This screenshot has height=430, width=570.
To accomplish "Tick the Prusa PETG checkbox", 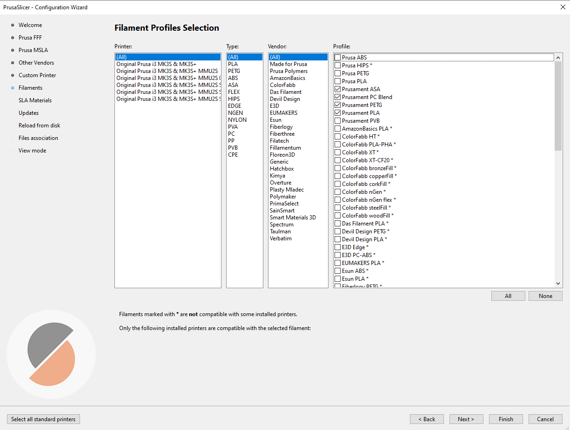I will (338, 73).
